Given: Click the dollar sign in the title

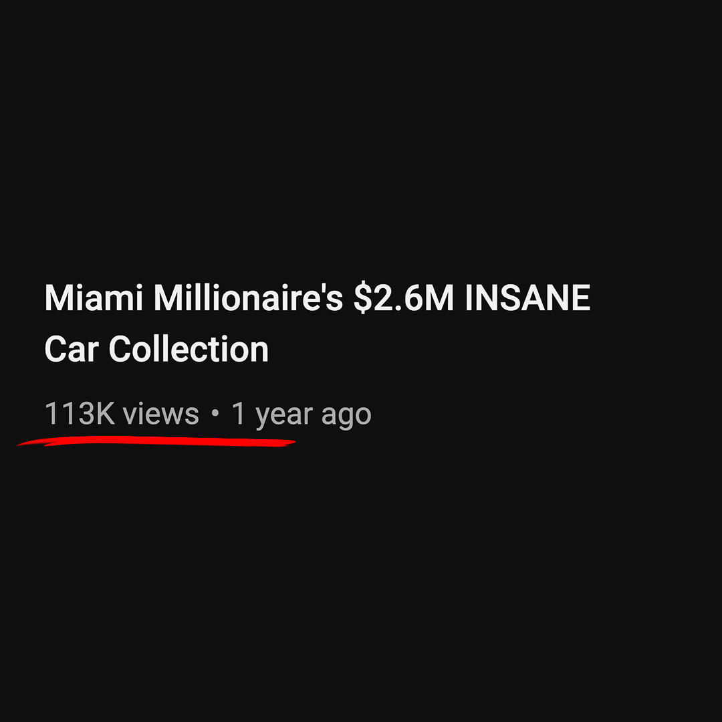Looking at the screenshot, I should pos(363,298).
